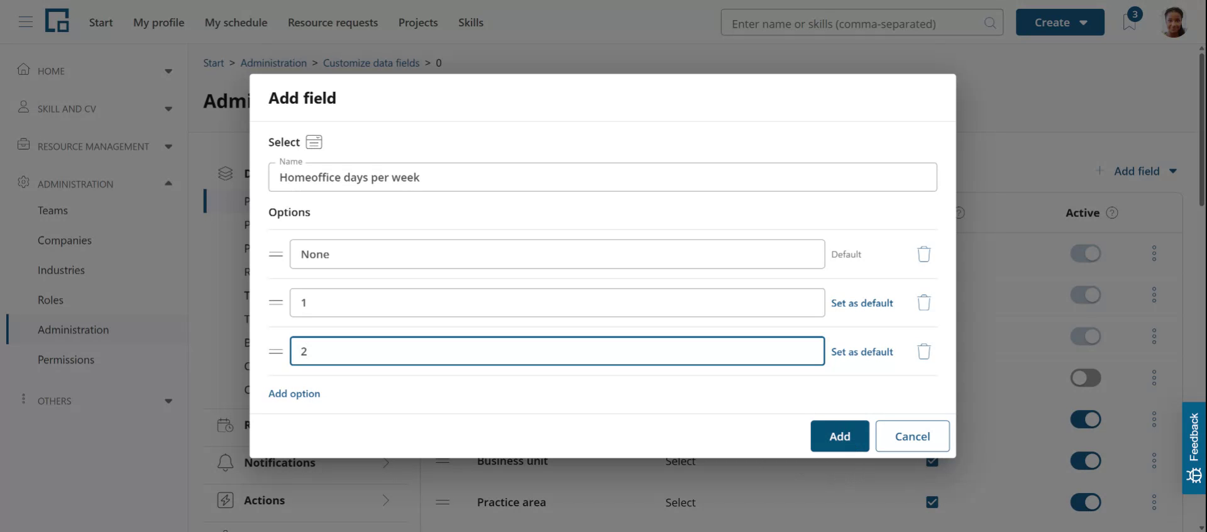The image size is (1207, 532).
Task: Open Projects in top navigation
Action: [418, 23]
